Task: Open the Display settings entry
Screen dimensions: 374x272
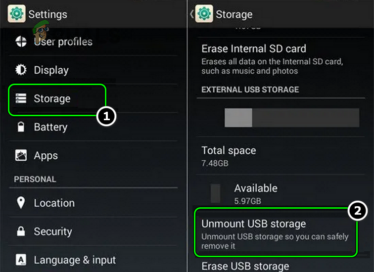Action: [51, 70]
